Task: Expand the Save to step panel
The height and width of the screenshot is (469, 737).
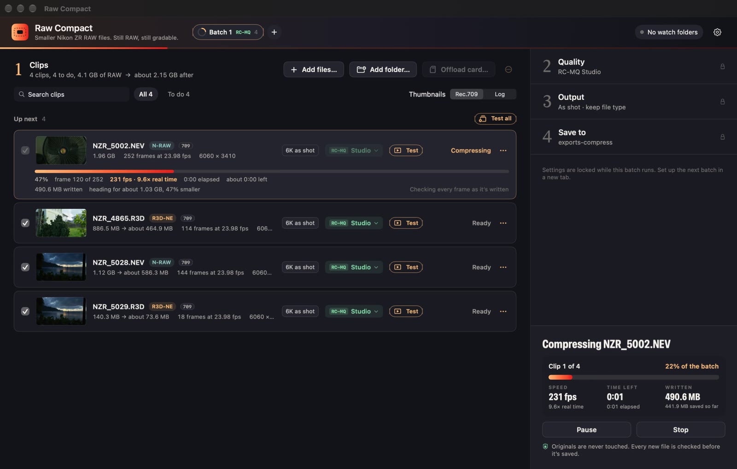Action: coord(633,137)
